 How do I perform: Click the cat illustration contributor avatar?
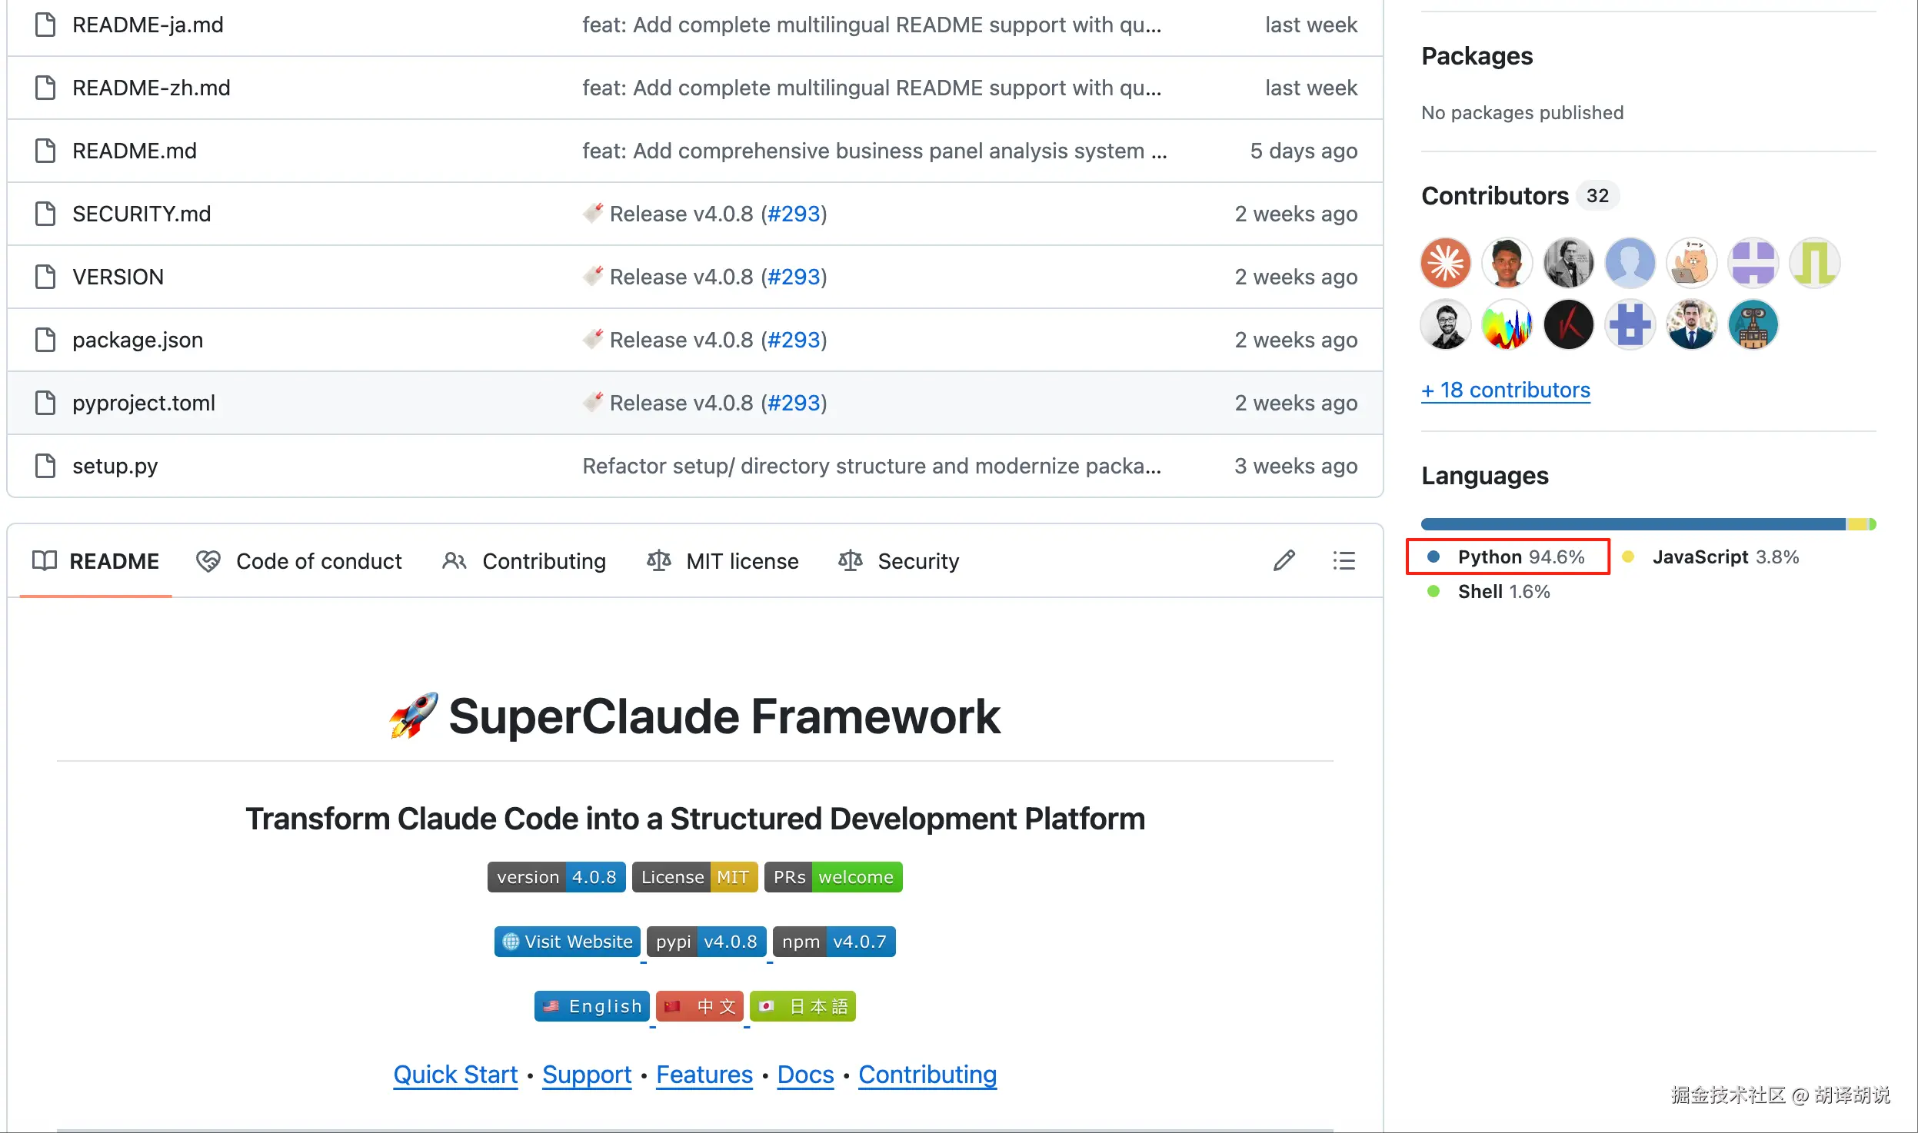coord(1691,263)
